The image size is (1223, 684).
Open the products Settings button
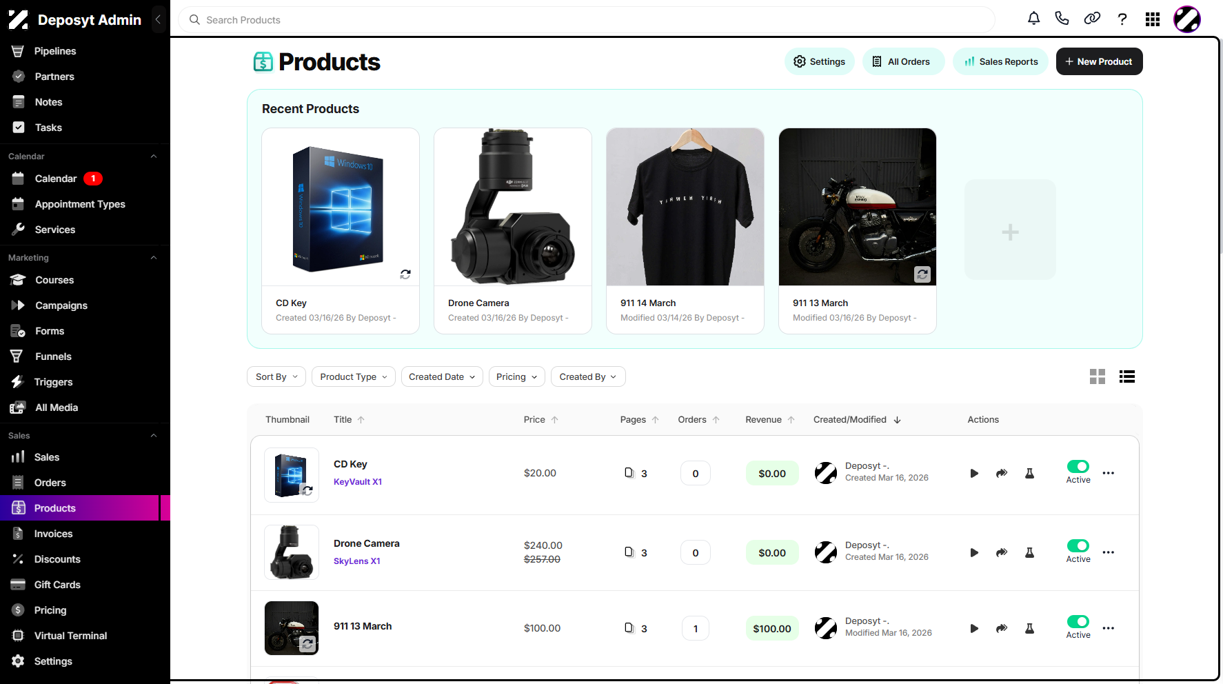pyautogui.click(x=820, y=61)
